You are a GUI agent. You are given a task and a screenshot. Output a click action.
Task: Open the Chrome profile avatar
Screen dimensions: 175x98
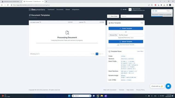click(x=170, y=5)
